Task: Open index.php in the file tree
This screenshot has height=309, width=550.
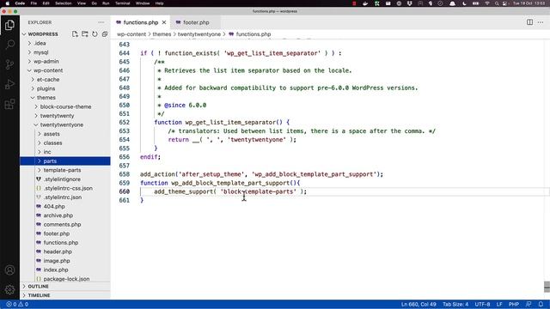Action: click(x=65, y=270)
